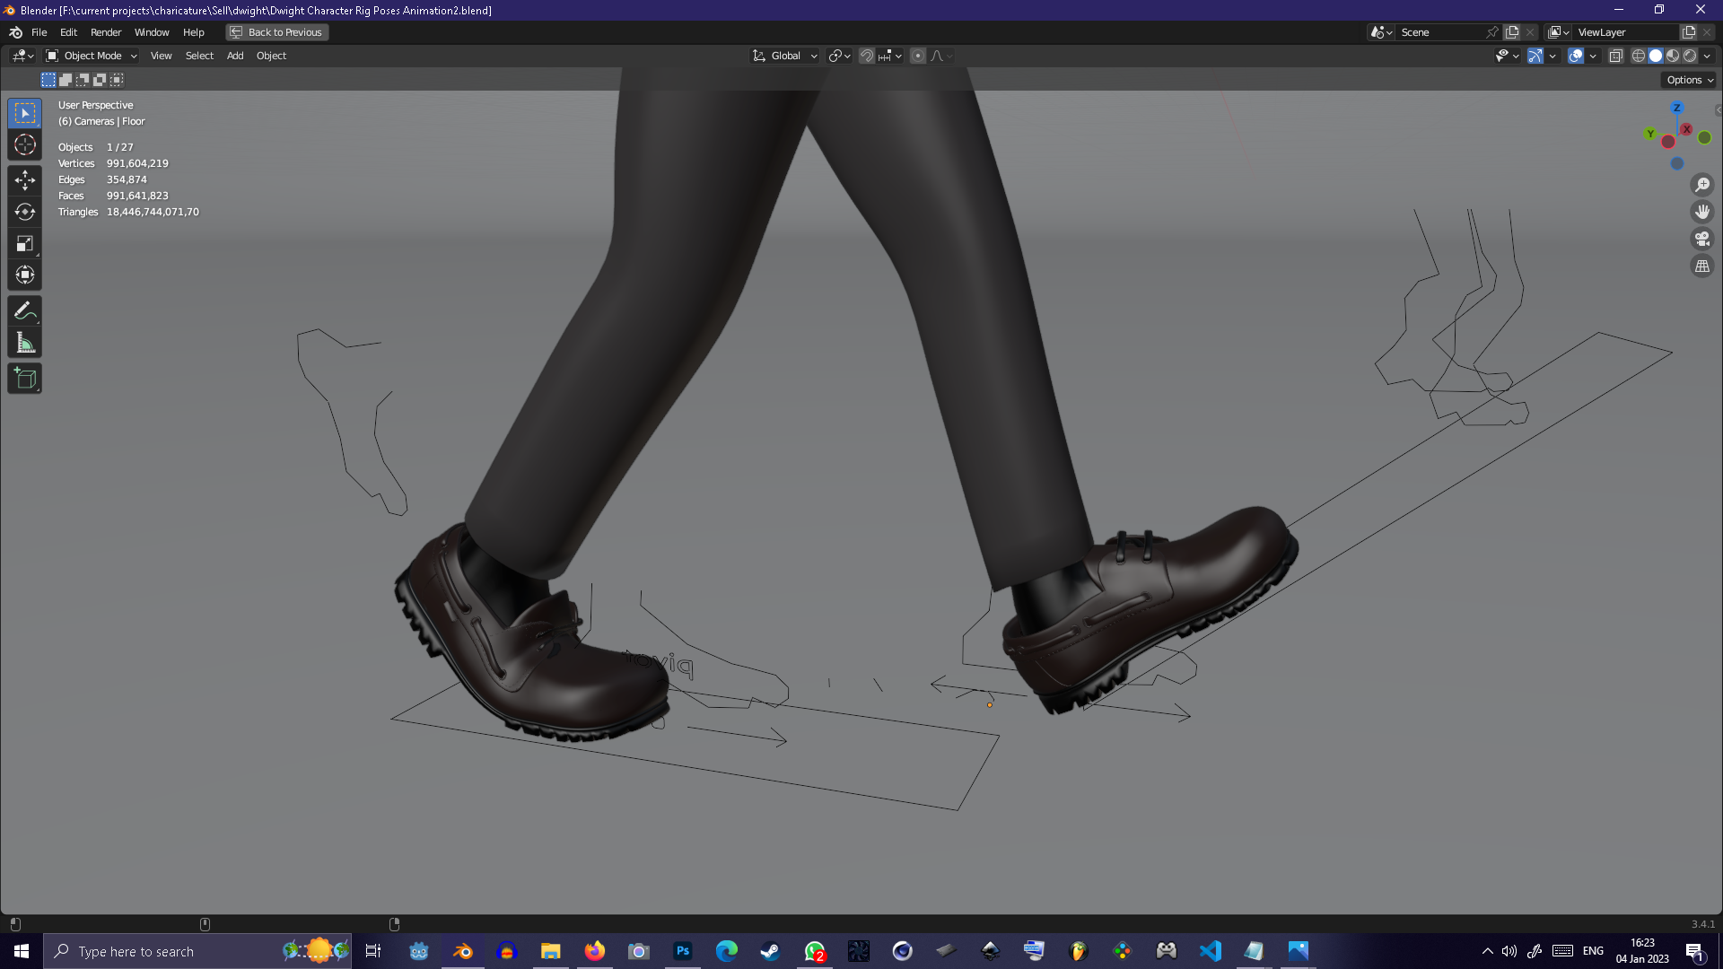Toggle Show Gizmo button

point(1535,56)
